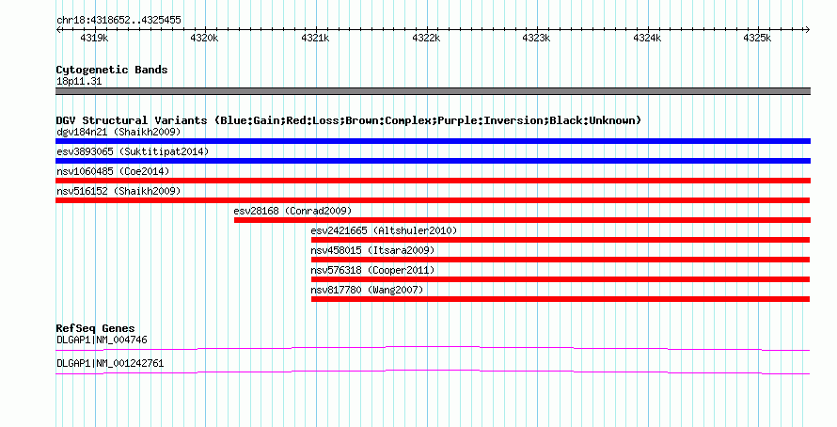Screen dimensions: 837x427
Task: Click the 4320k ruler tick label
Action: tap(204, 38)
